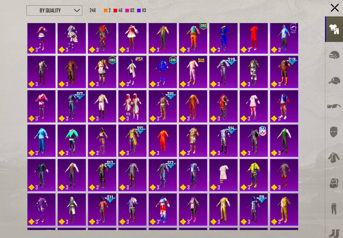Filter by the red quality swatch

(x=115, y=10)
